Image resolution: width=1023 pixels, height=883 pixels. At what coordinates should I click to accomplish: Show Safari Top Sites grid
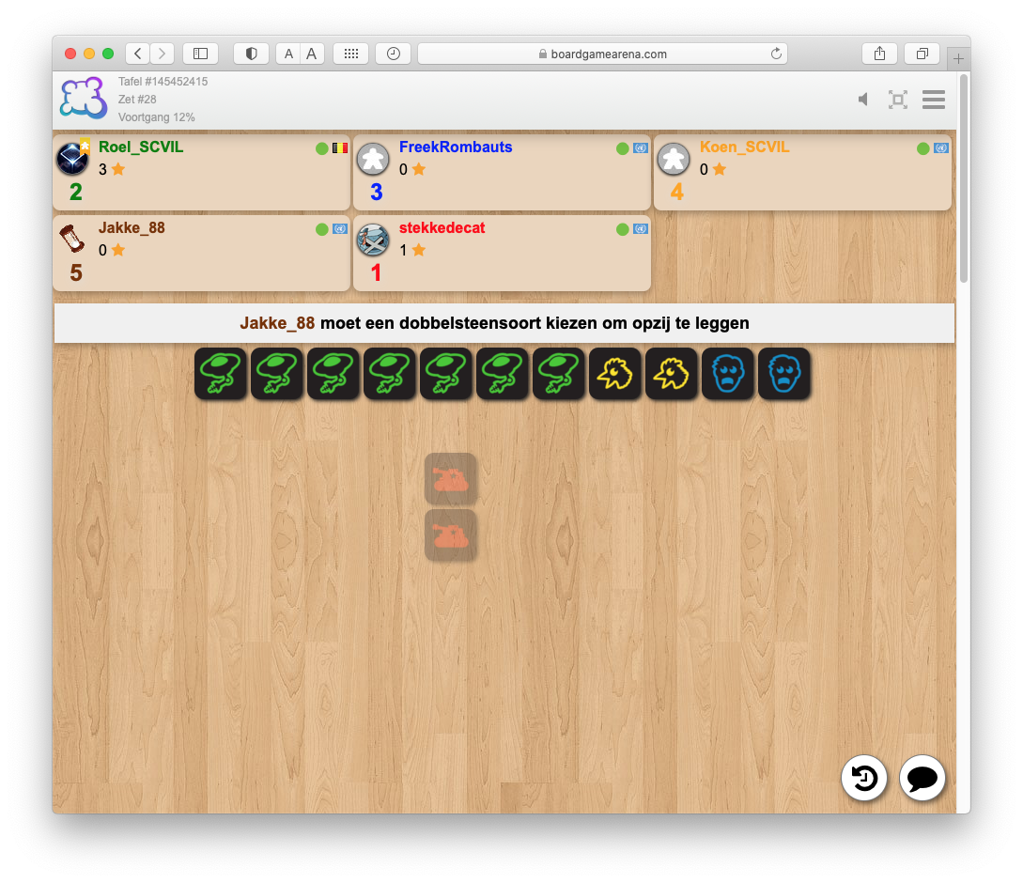(351, 54)
